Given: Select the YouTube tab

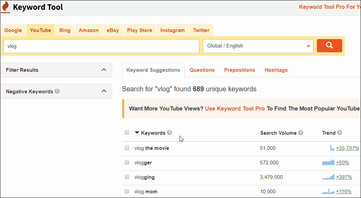Looking at the screenshot, I should click(x=40, y=30).
